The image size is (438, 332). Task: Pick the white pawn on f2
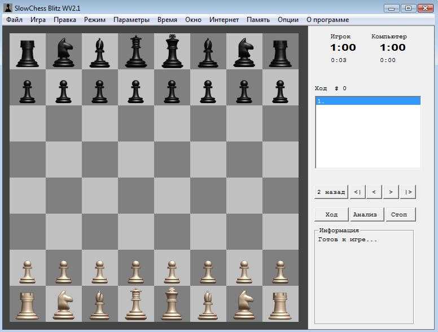click(208, 272)
